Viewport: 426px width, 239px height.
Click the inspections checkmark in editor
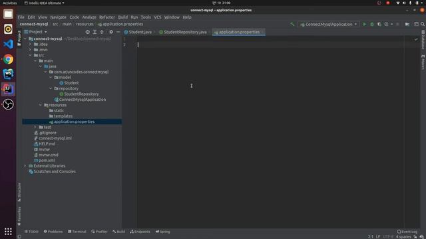(x=416, y=39)
